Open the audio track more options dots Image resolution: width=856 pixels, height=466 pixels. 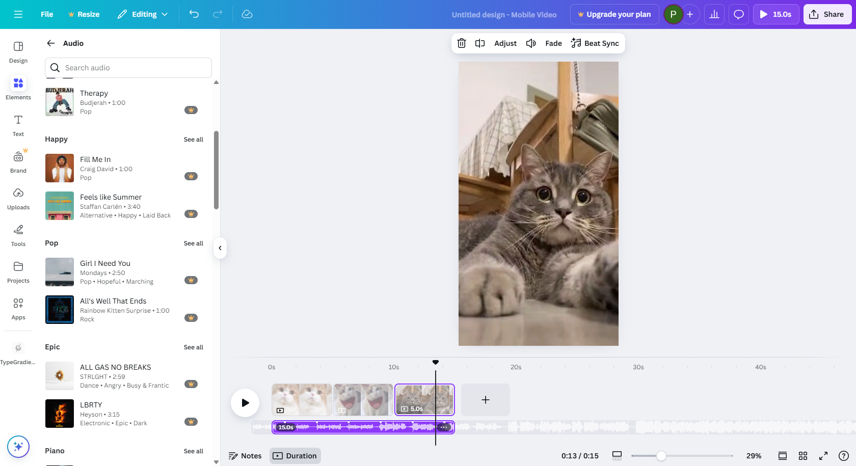coord(444,427)
